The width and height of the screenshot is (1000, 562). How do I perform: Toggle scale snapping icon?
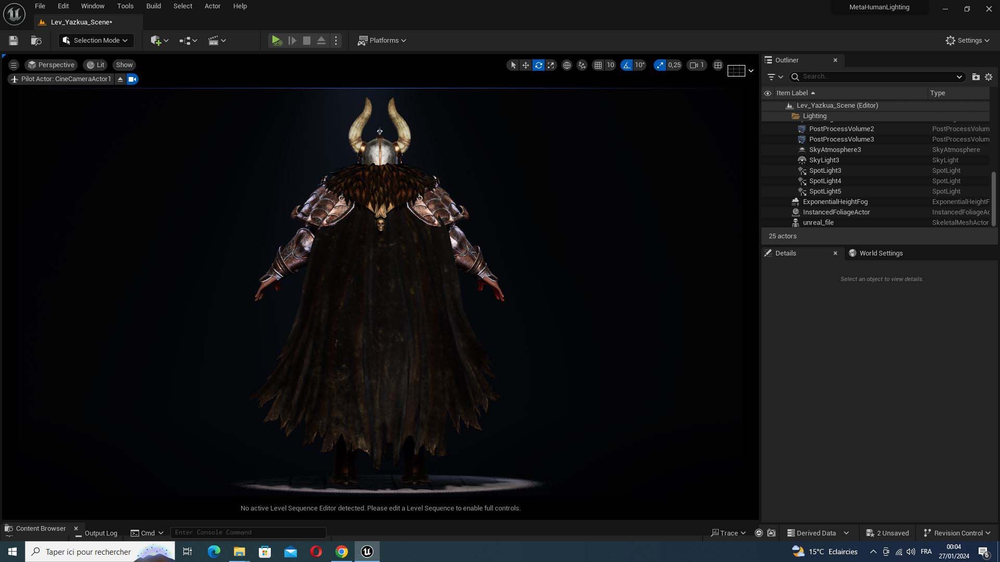(x=660, y=65)
